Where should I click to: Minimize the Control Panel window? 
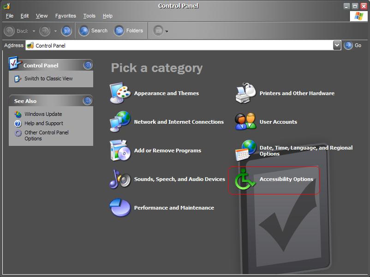346,6
